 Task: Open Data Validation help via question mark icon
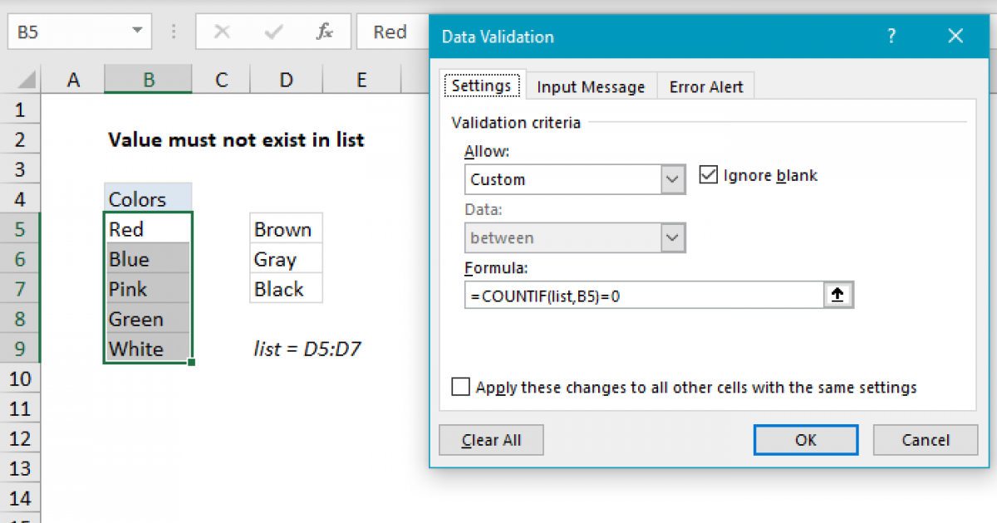(891, 37)
